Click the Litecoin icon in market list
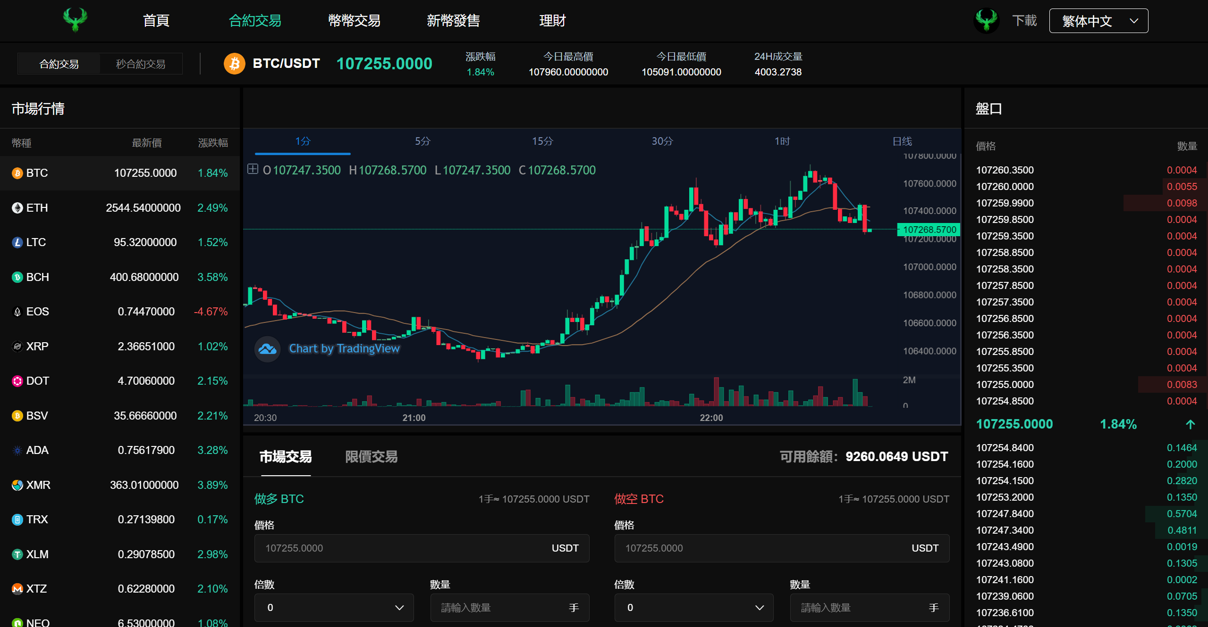This screenshot has width=1208, height=627. tap(17, 242)
